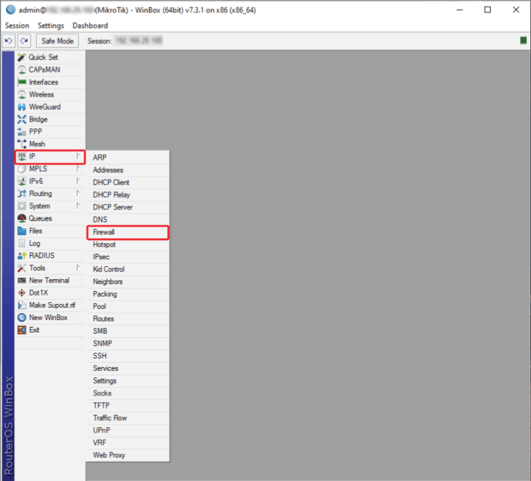Open the Settings menu in menu bar
Viewport: 531px width, 481px height.
(50, 26)
